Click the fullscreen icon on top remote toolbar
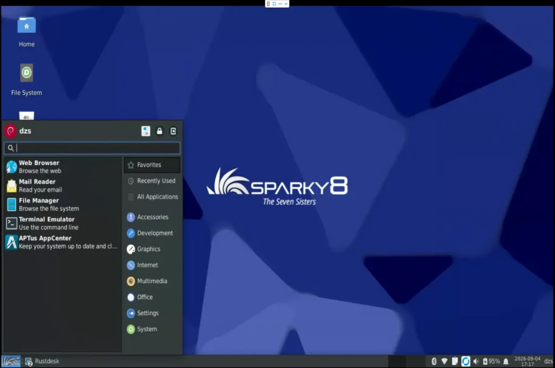Screen dimensions: 555x368 click(x=274, y=4)
